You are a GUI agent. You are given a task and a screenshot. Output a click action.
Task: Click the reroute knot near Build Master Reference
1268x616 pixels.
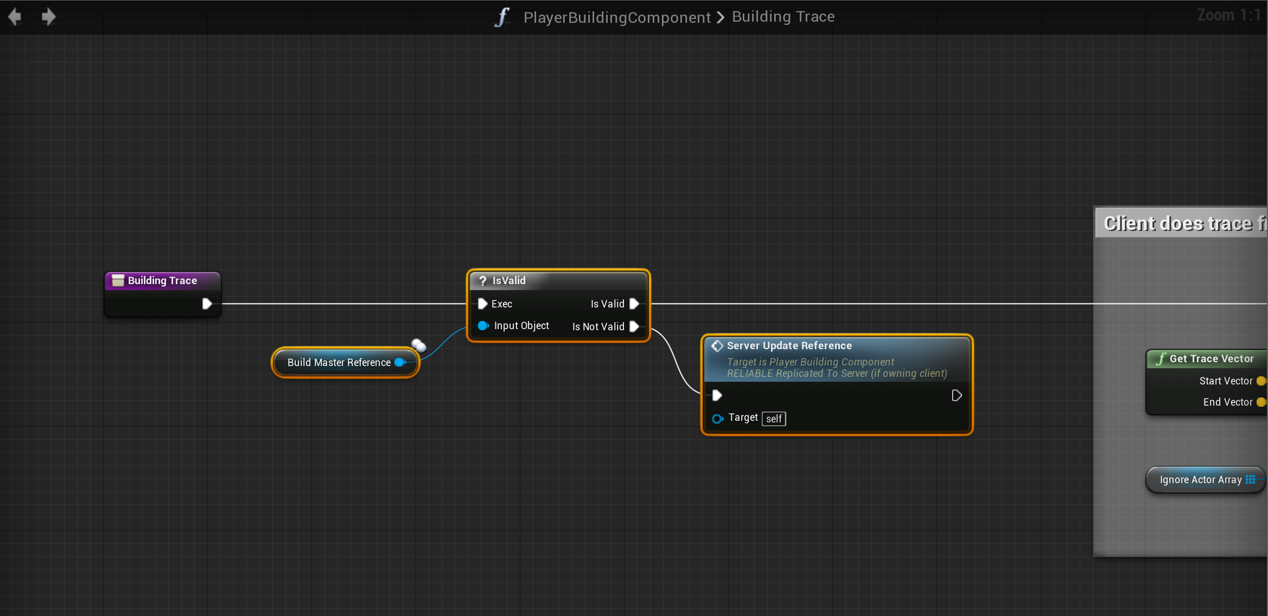click(418, 345)
